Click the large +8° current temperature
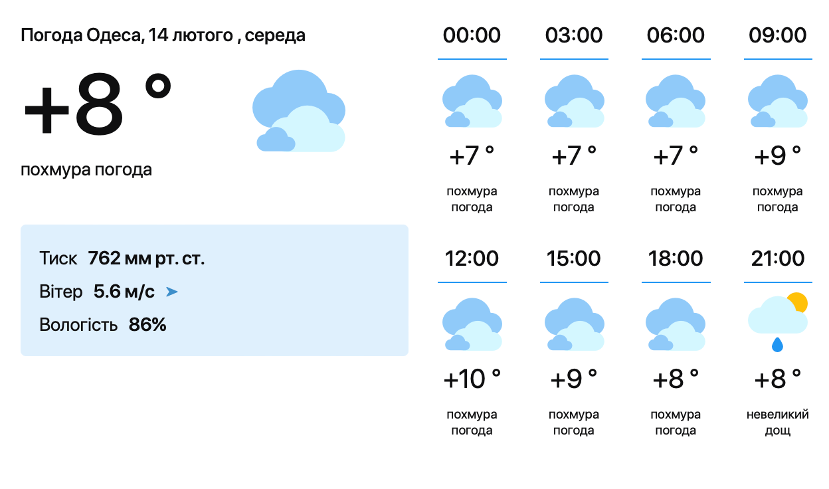This screenshot has width=829, height=489. (x=97, y=104)
